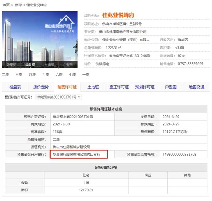Select building 三座
The width and height of the screenshot is (212, 201).
[x=19, y=74]
